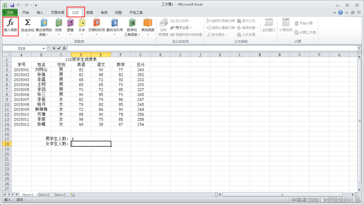
Task: Switch to Page Layout view icon in status bar
Action: [x=299, y=200]
